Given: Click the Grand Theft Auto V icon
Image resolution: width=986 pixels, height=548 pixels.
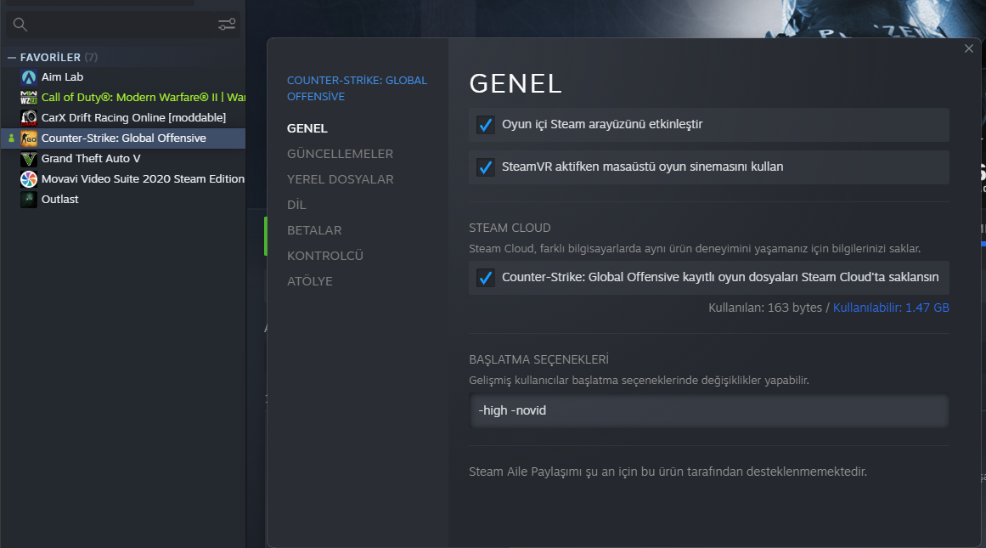Looking at the screenshot, I should pos(29,159).
